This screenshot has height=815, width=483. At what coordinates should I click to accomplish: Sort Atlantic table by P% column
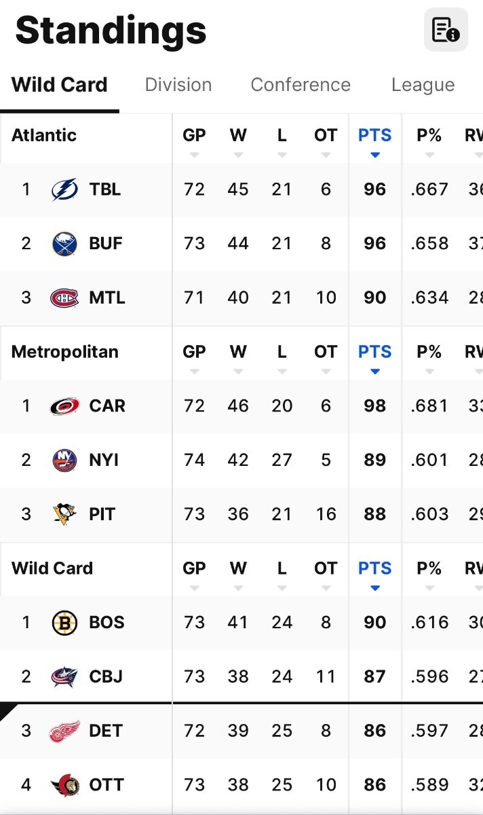point(429,140)
